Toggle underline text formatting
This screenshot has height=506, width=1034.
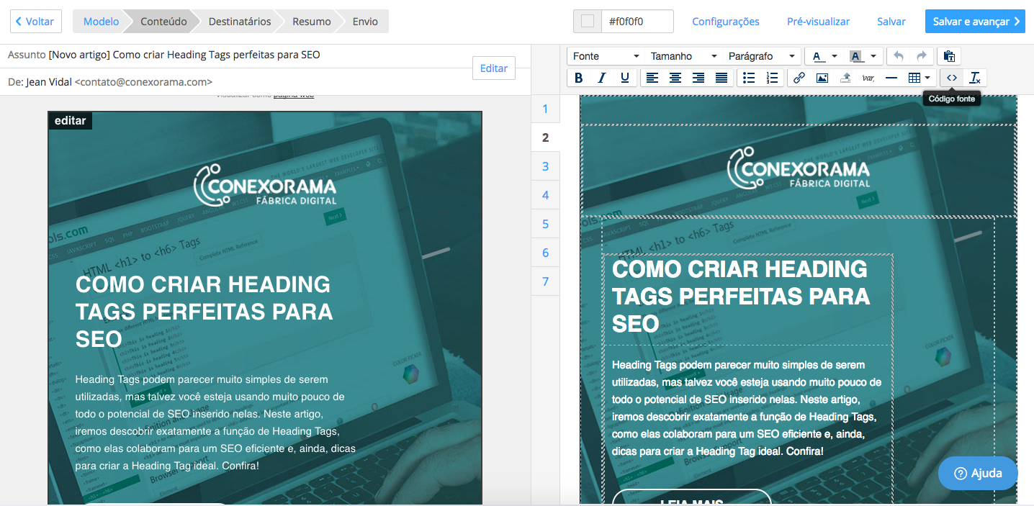pos(624,78)
